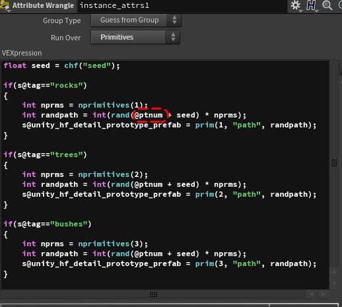Click the Attribute Wrangle title text

pyautogui.click(x=43, y=5)
